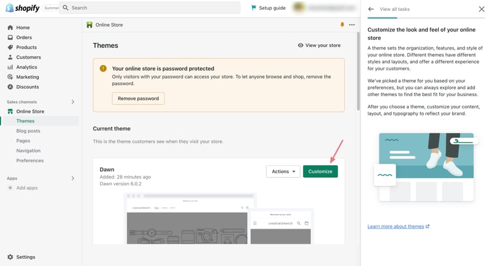Open Settings at the sidebar bottom
Image resolution: width=492 pixels, height=266 pixels.
25,257
